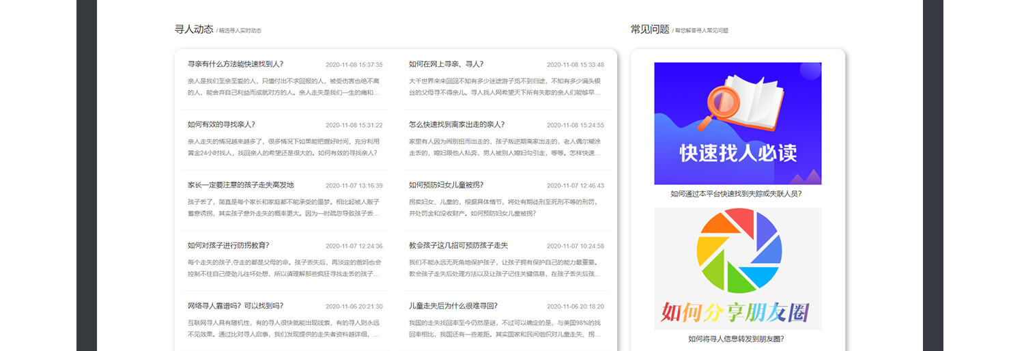Image resolution: width=1024 pixels, height=351 pixels.
Task: Click summary starting 孩子丢了,简直是每个家长
Action: point(283,208)
